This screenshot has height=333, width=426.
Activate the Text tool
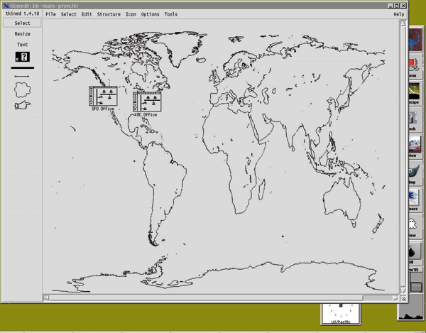pyautogui.click(x=22, y=45)
